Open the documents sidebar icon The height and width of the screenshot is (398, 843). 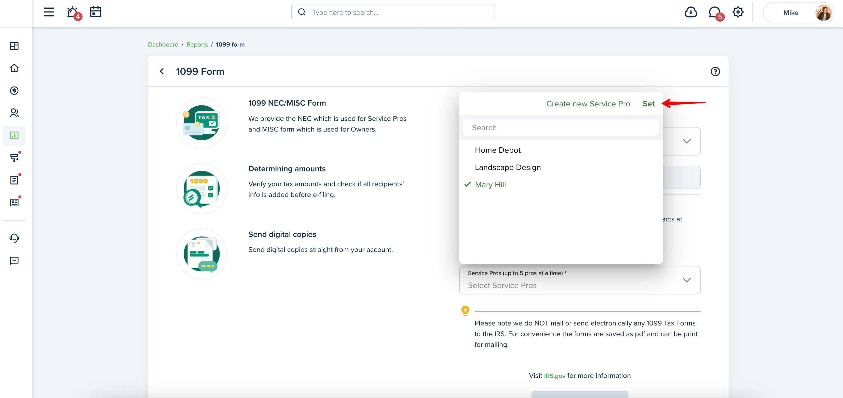(x=15, y=180)
